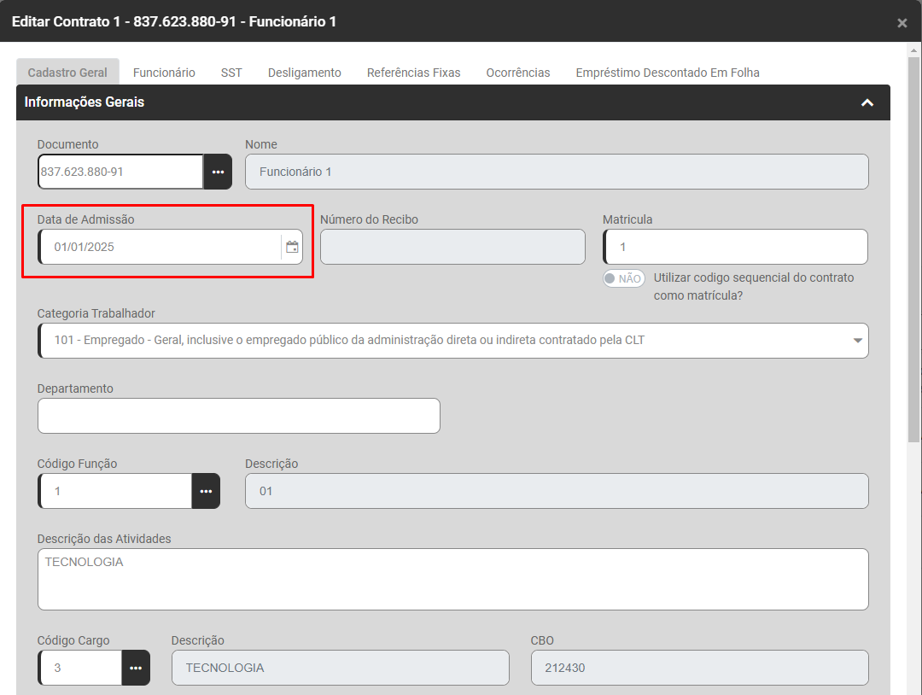Open the Código Cargo lookup ellipsis button
922x695 pixels.
136,668
